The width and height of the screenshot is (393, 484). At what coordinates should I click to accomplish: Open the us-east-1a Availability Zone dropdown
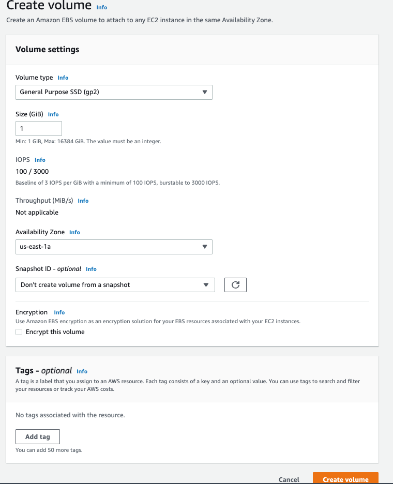[114, 247]
